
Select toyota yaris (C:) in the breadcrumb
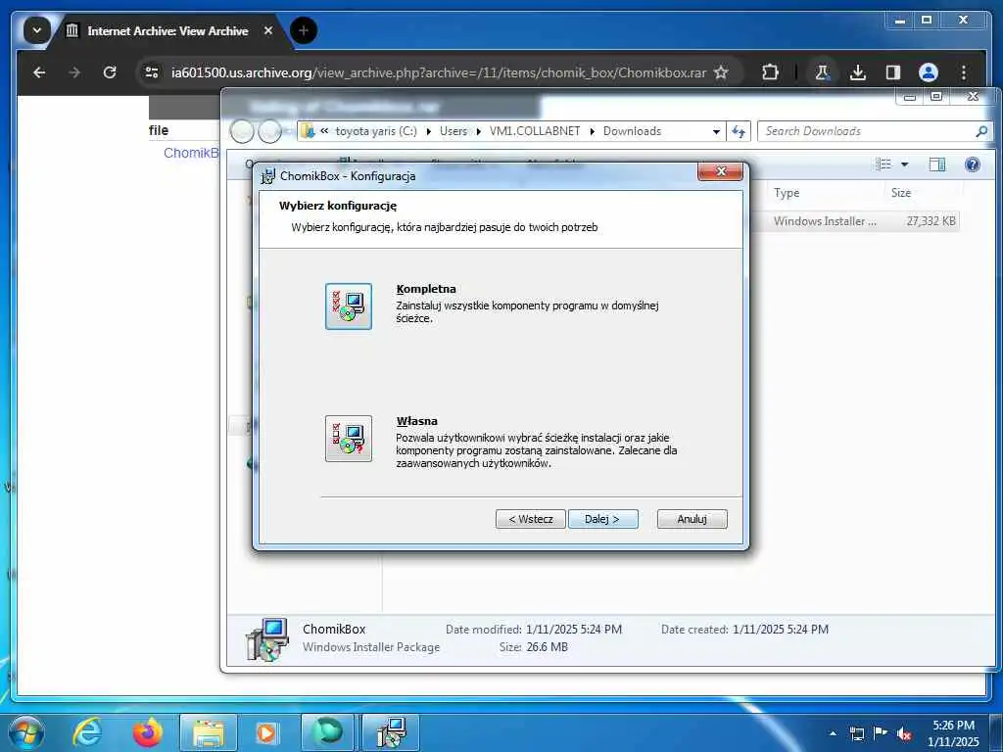[376, 131]
